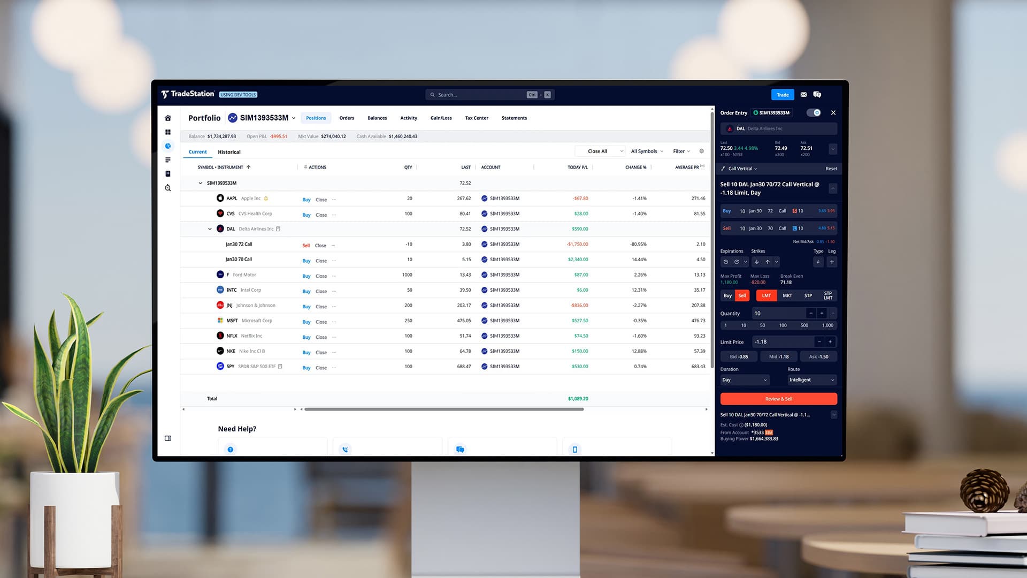Screen dimensions: 1027x578
Task: Click the chat icon under Need Help
Action: tap(460, 450)
